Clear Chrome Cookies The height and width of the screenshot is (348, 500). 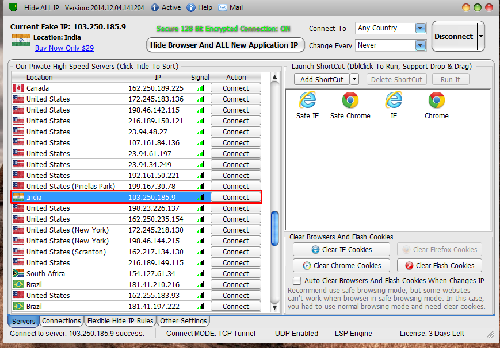(x=341, y=265)
